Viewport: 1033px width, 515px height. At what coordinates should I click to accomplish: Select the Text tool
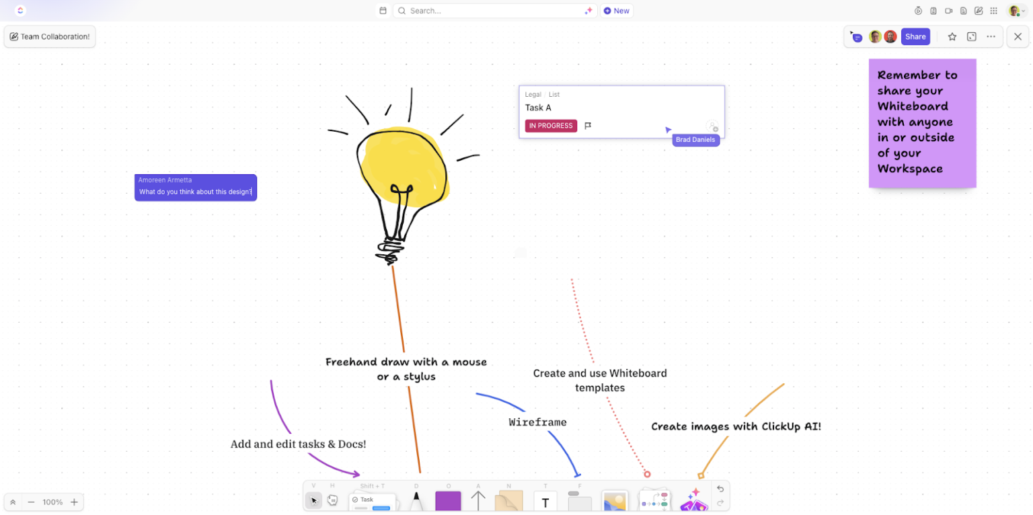click(x=545, y=500)
